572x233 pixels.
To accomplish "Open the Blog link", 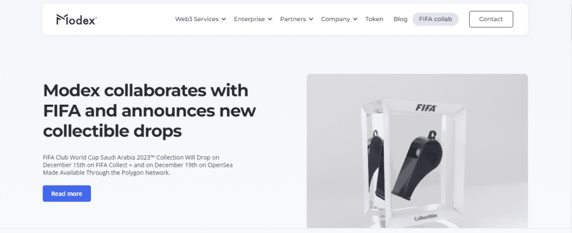I will [x=400, y=20].
